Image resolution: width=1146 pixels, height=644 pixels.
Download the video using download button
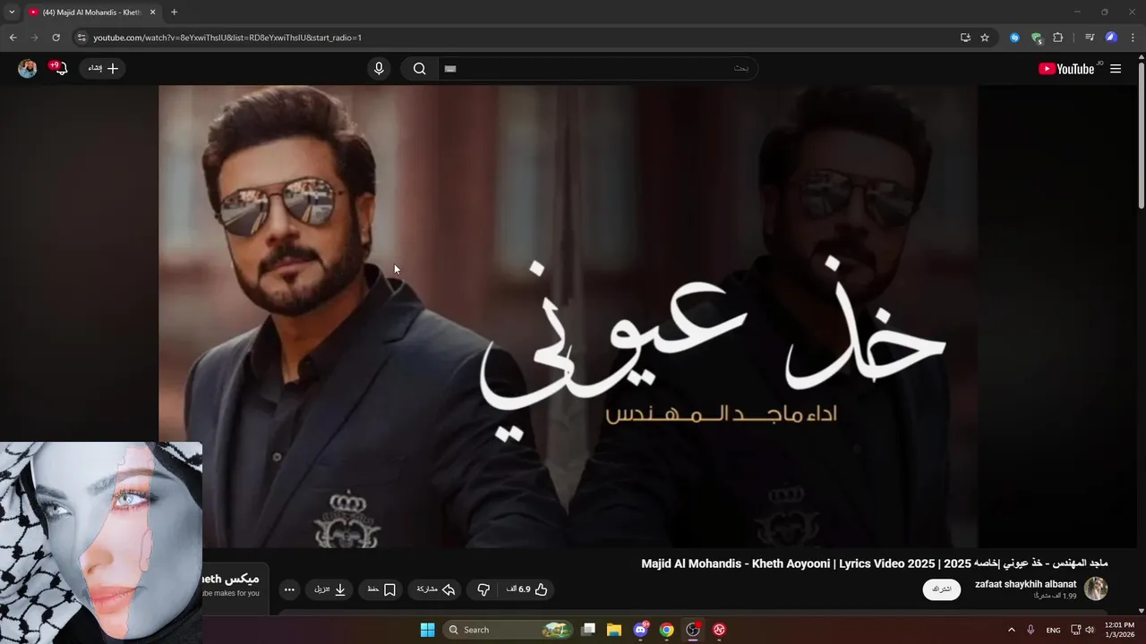pos(329,589)
